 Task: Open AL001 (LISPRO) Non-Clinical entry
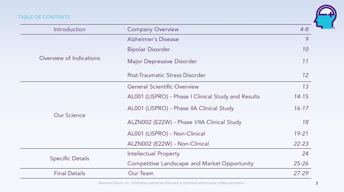coord(166,134)
